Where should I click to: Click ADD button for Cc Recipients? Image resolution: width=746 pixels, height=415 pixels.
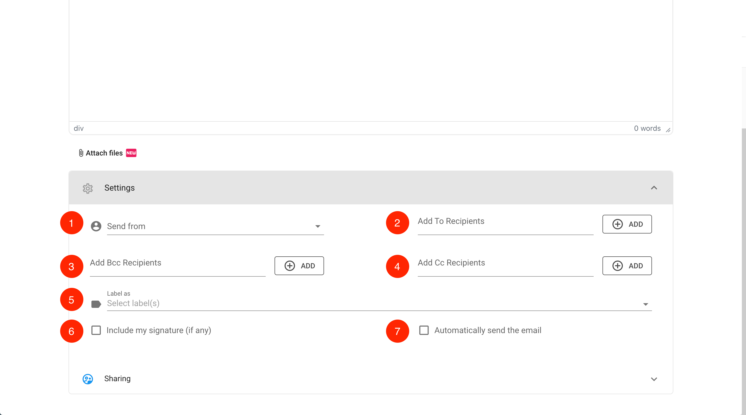pos(627,265)
